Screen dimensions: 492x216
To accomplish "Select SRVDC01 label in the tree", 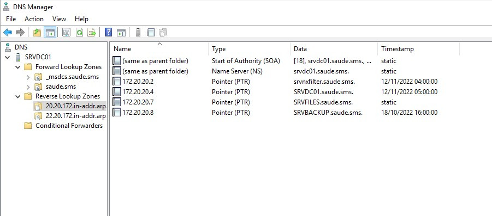I will click(38, 57).
